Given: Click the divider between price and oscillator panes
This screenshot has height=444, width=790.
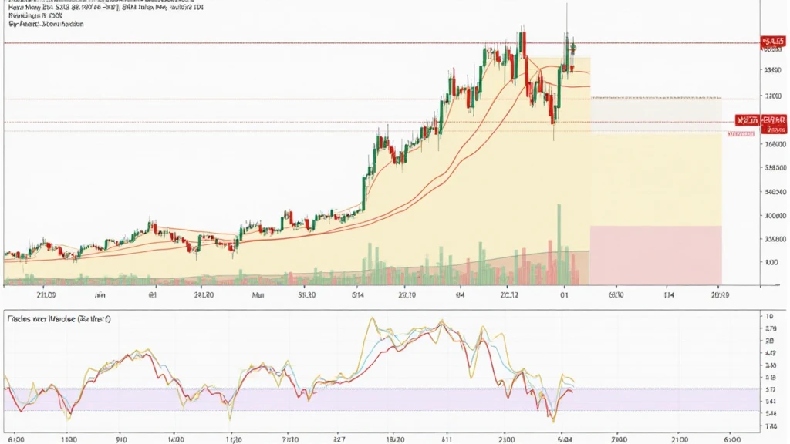Looking at the screenshot, I should 386,307.
